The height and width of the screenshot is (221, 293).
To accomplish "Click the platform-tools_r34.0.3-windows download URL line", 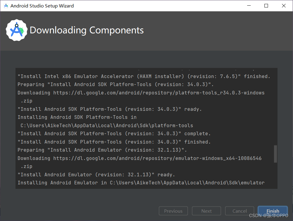I will point(141,93).
